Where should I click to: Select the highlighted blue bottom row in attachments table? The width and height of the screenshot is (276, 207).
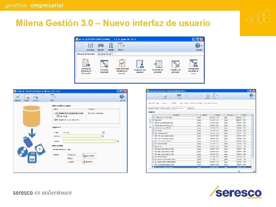point(202,167)
